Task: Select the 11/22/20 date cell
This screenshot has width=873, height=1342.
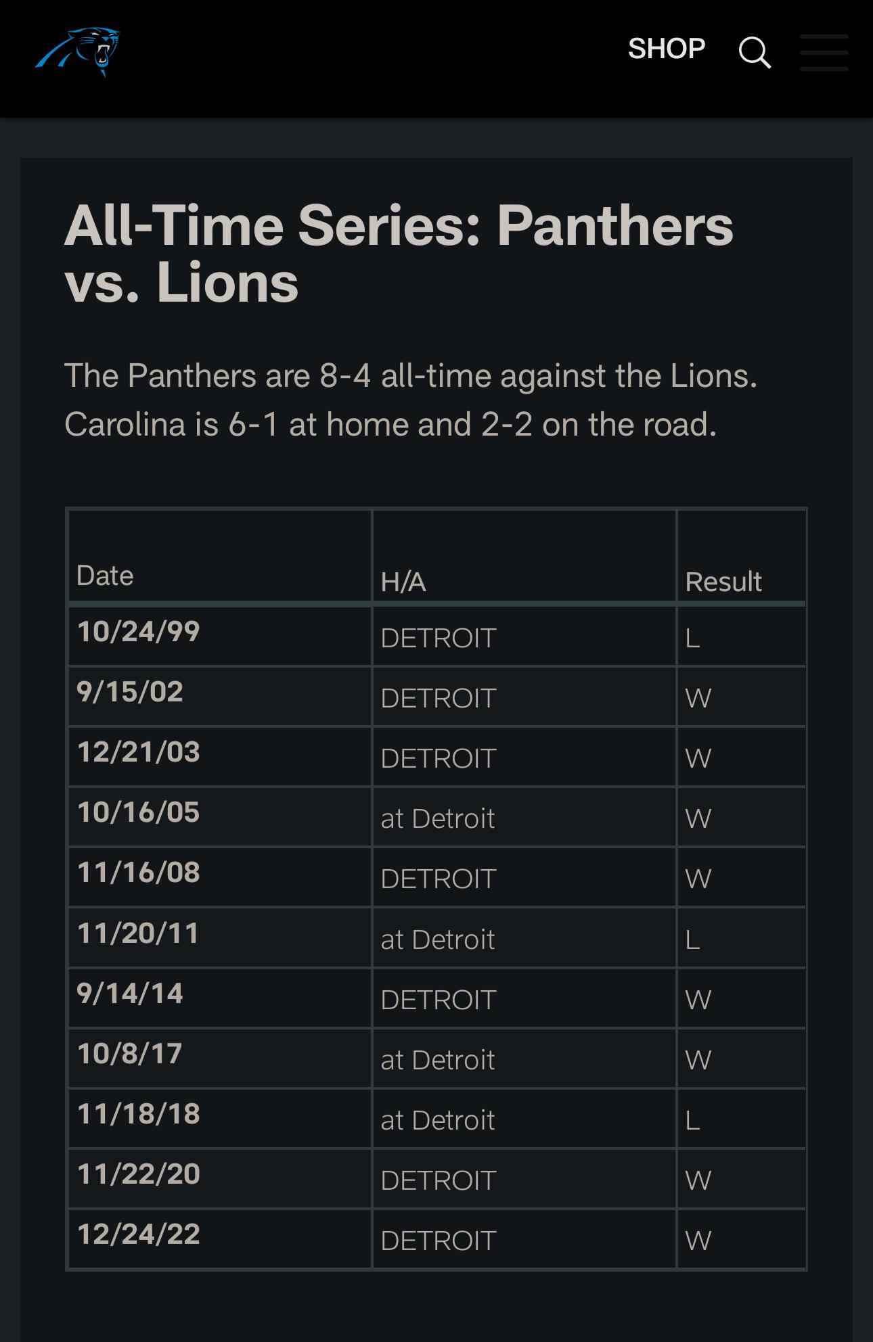Action: pyautogui.click(x=138, y=1174)
